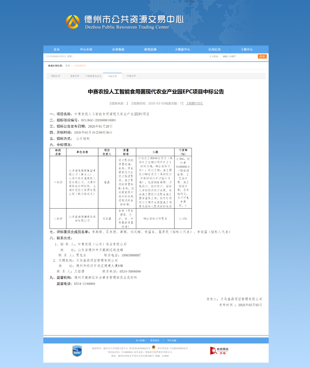This screenshot has height=368, width=310.
Task: Click the 联系我们 footer link
Action: tap(155, 340)
